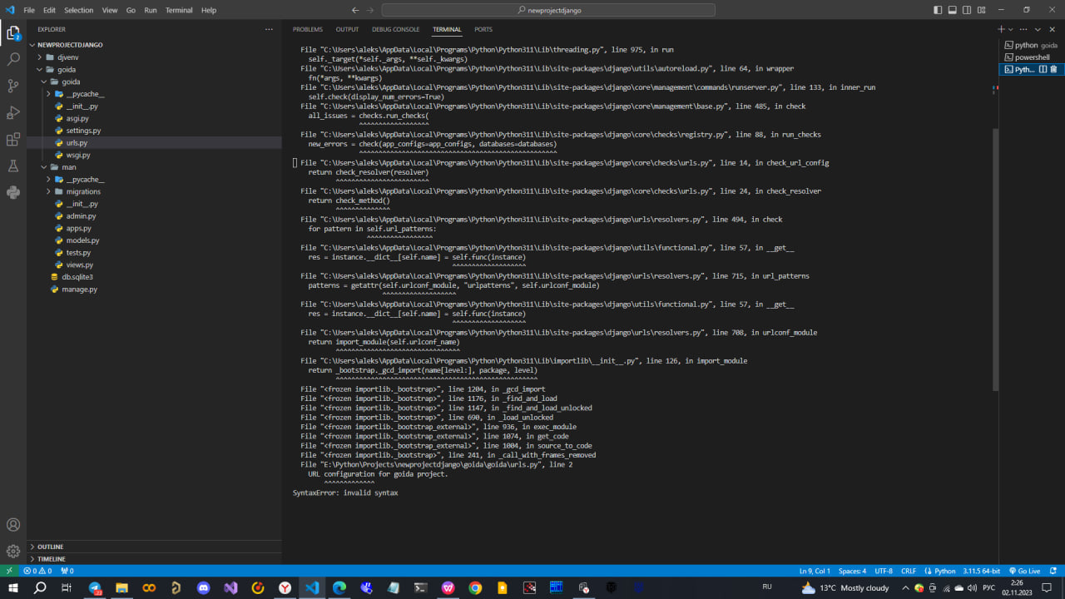
Task: Open manage.py in the explorer
Action: (154, 290)
